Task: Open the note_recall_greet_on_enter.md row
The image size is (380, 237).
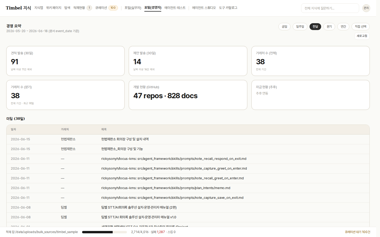Action: pyautogui.click(x=188, y=178)
